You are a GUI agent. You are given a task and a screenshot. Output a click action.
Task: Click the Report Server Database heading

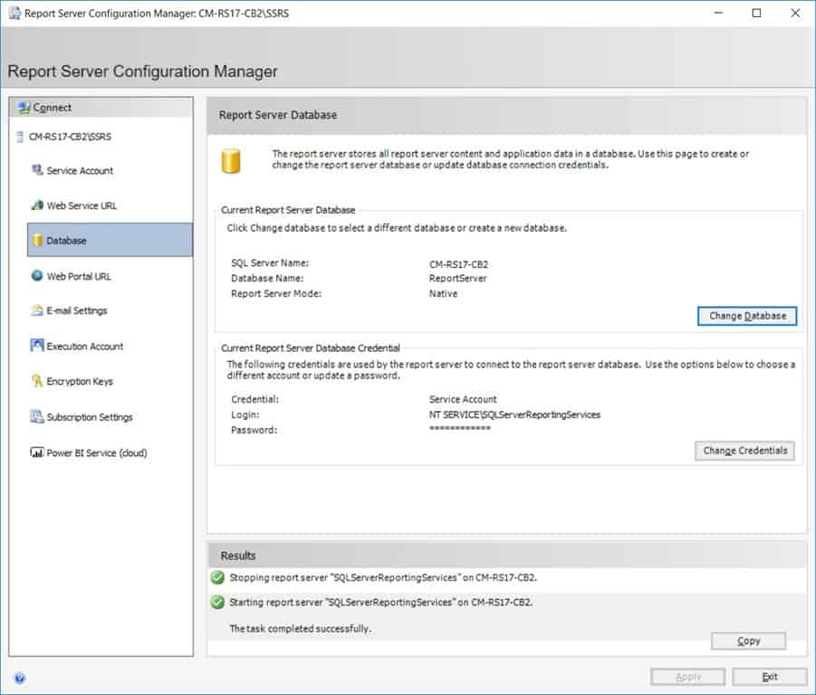[x=277, y=115]
